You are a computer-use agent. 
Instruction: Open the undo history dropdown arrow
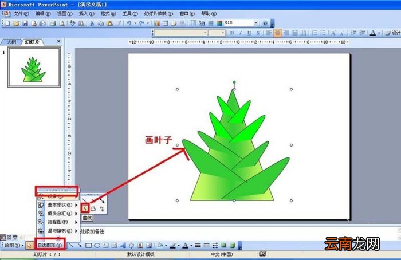point(135,23)
